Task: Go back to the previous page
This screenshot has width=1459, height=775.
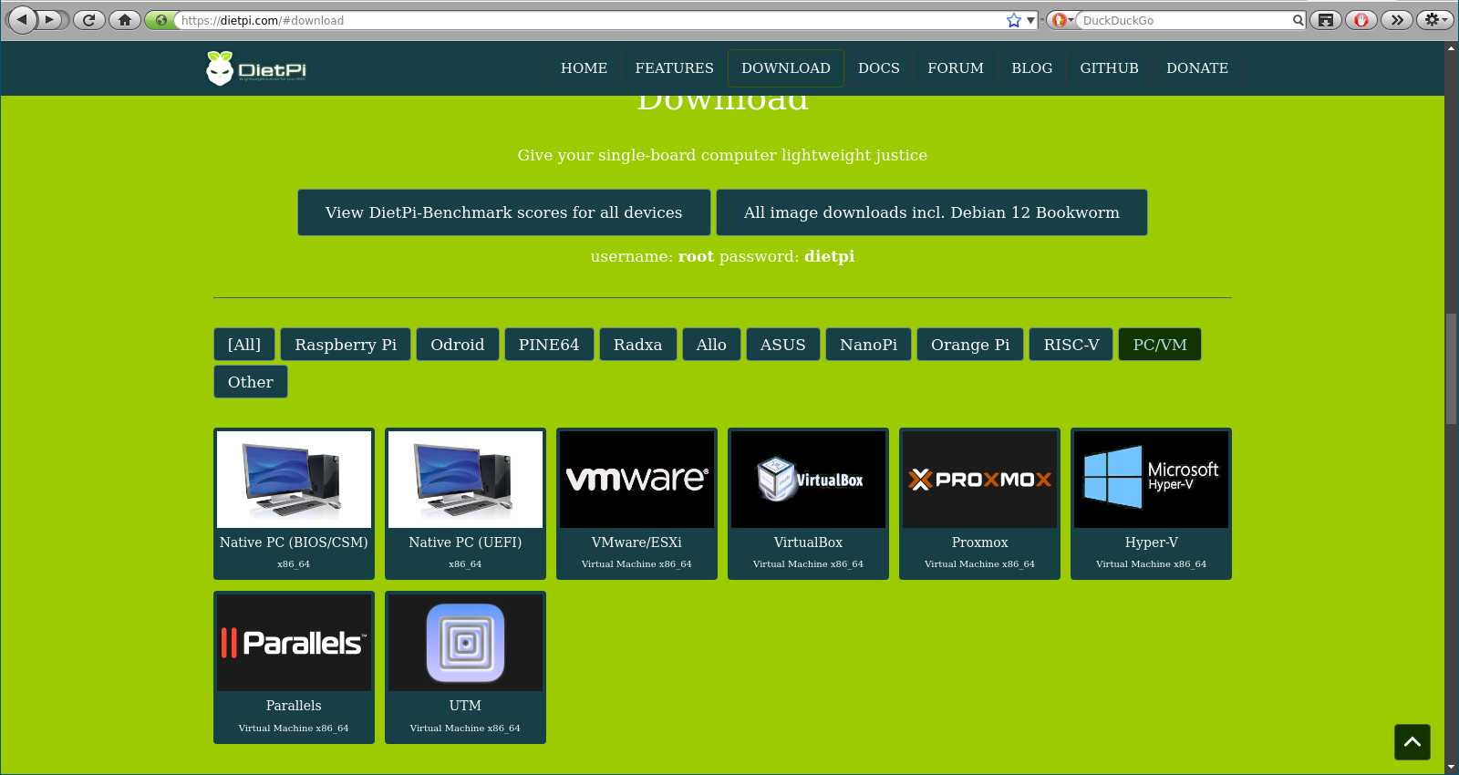Action: coord(22,19)
